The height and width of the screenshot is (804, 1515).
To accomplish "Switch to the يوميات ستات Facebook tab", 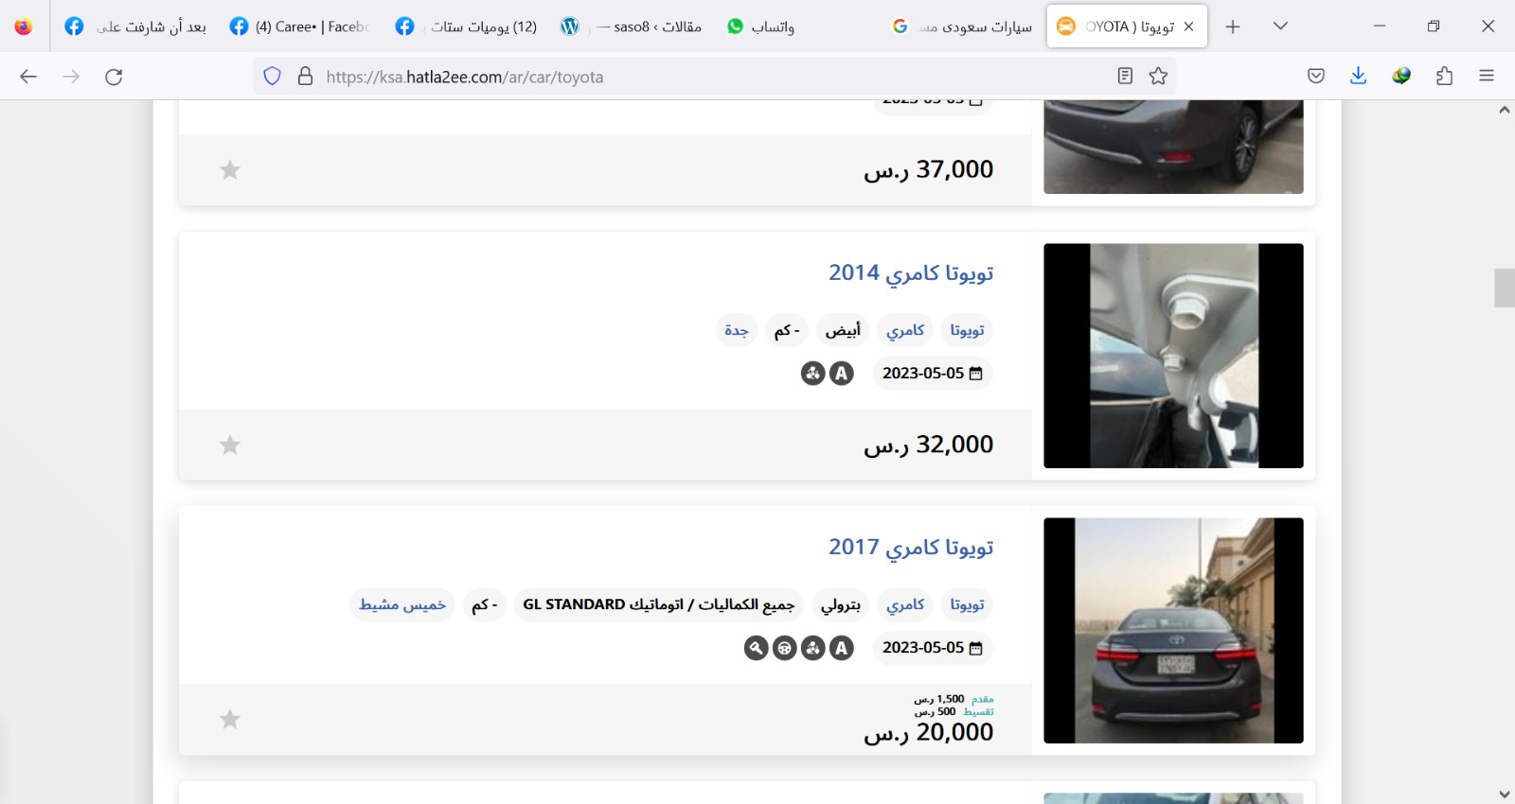I will [466, 26].
